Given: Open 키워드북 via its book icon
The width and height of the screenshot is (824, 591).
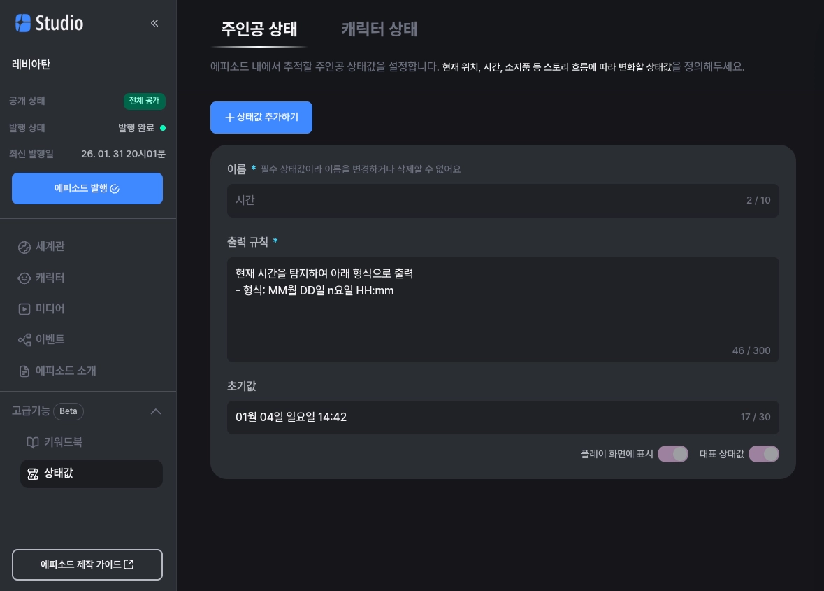Looking at the screenshot, I should coord(32,442).
